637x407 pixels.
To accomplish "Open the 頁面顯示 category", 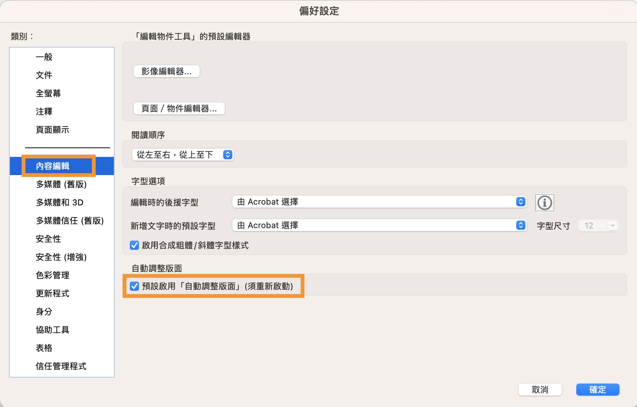I will pos(52,130).
